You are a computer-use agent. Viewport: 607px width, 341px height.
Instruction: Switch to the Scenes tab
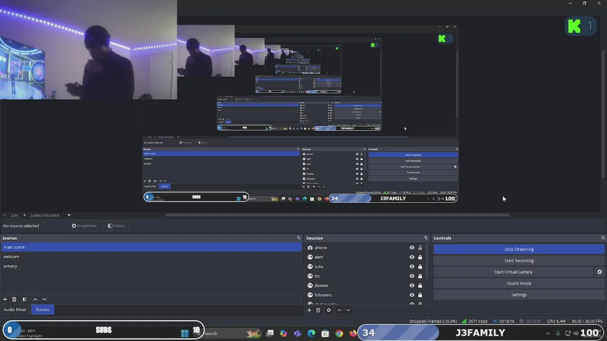coord(42,310)
